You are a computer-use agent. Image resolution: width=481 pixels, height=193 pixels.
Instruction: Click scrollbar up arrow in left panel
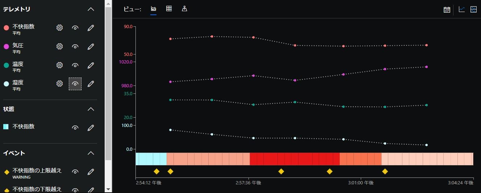[x=108, y=3]
